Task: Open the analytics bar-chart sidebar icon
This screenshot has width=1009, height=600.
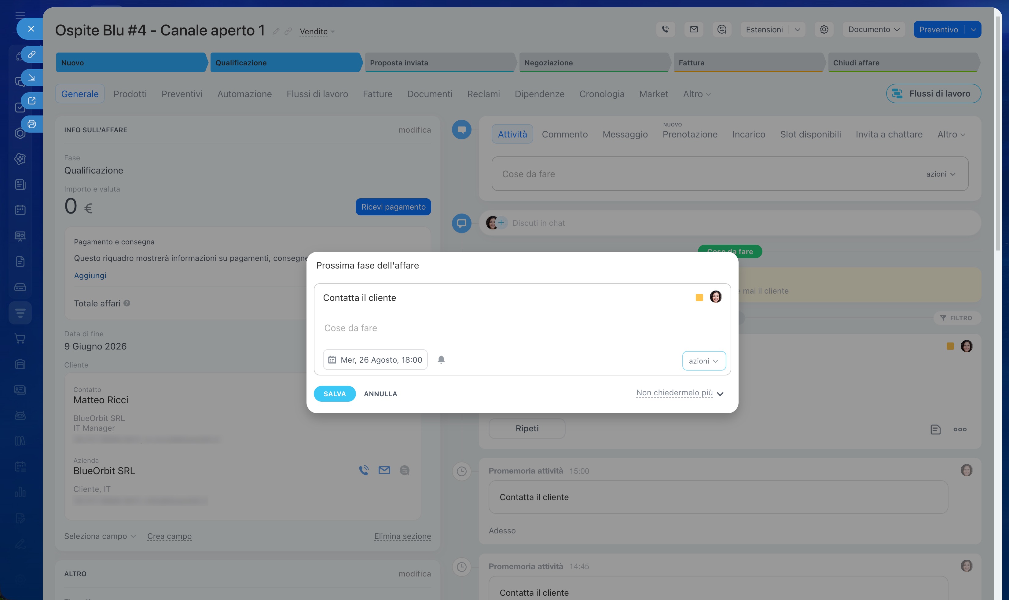Action: point(20,492)
